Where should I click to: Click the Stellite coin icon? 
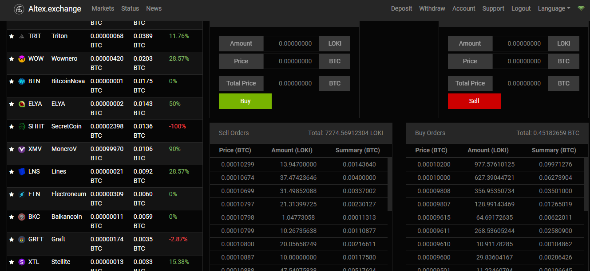tap(21, 262)
